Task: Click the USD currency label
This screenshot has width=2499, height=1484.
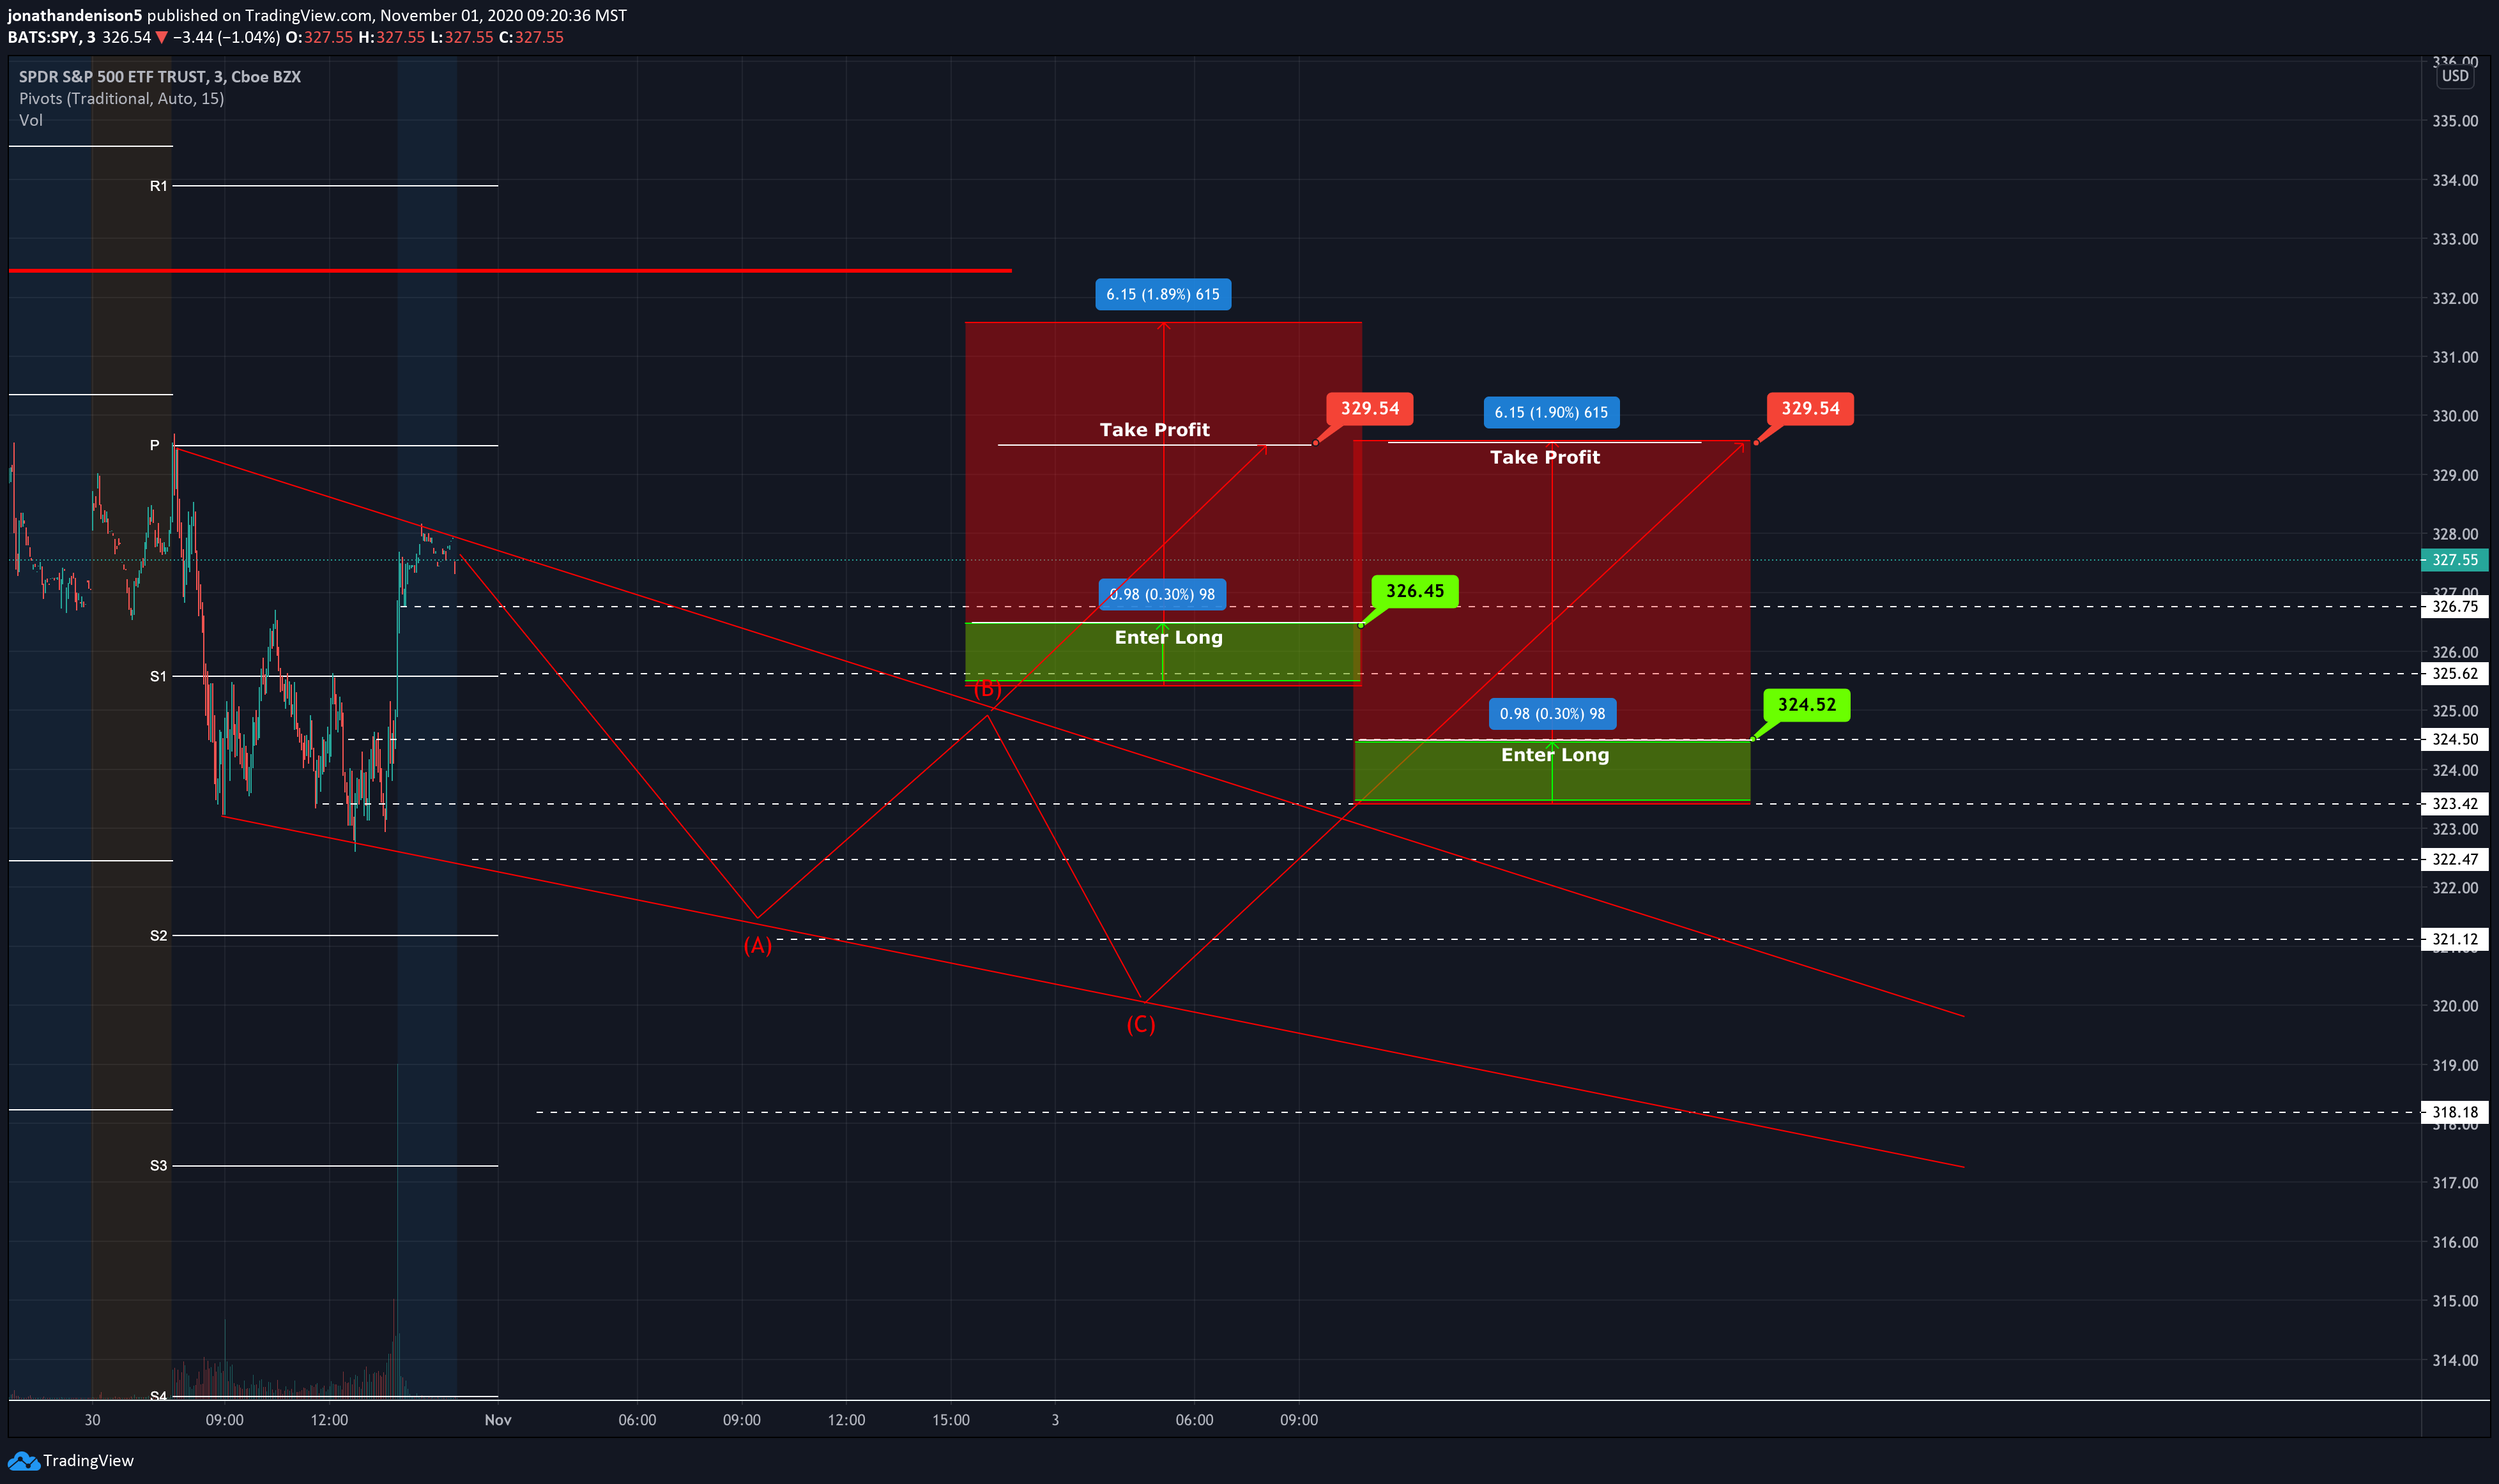Action: 2455,76
